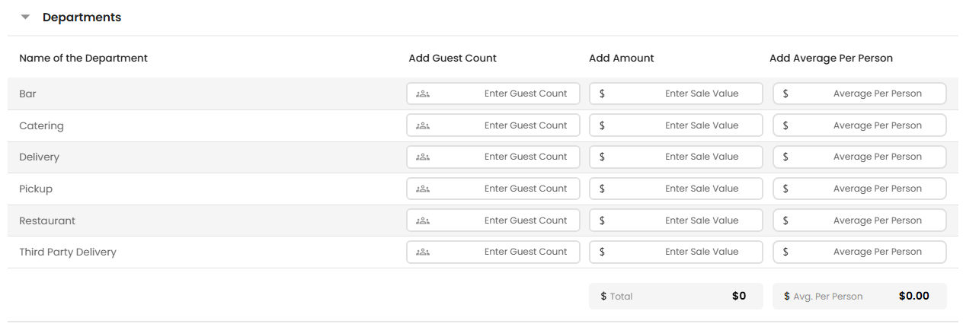This screenshot has height=330, width=963.
Task: Click the Departments section heading
Action: coord(82,17)
